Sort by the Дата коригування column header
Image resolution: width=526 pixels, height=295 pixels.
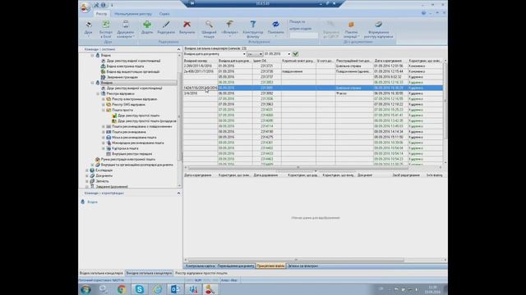(x=390, y=61)
